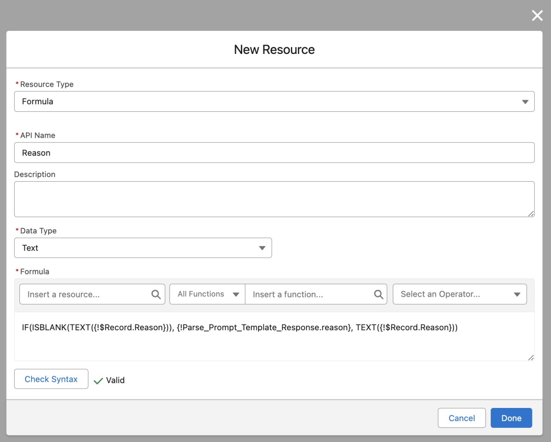Click inside the empty Description box
The width and height of the screenshot is (551, 442).
point(274,199)
